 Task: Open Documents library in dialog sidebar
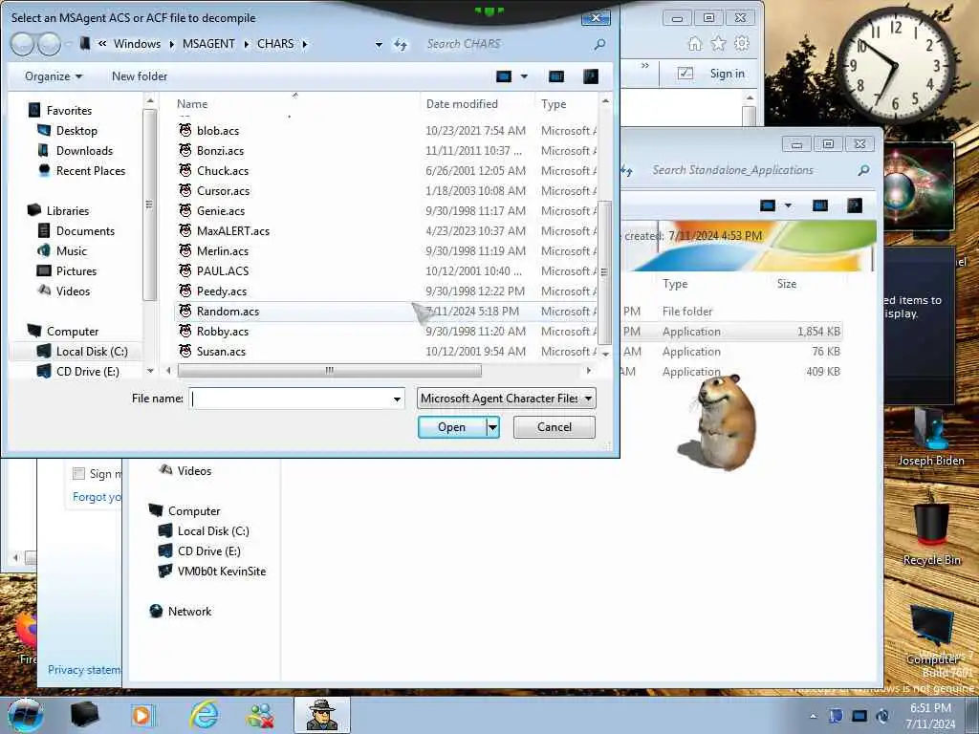coord(85,231)
